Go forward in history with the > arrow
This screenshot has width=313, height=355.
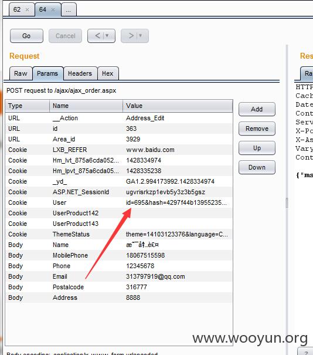131,36
